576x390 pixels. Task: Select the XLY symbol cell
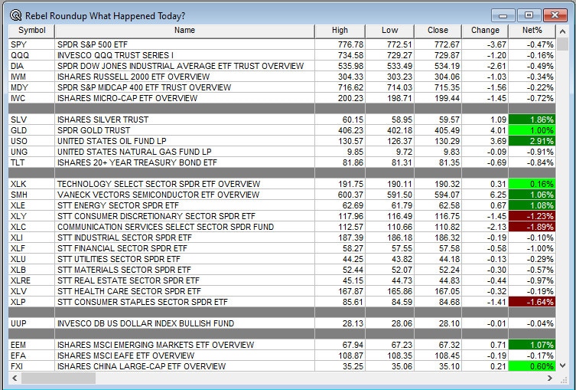pyautogui.click(x=31, y=216)
